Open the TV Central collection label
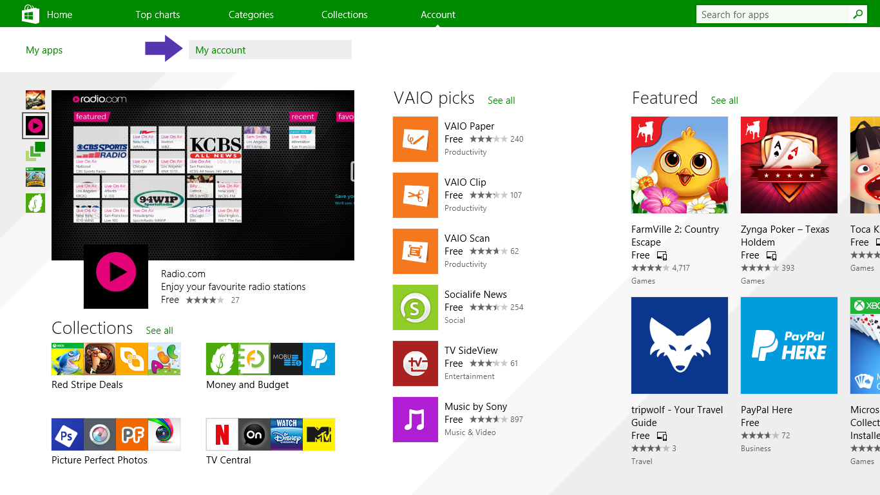This screenshot has height=495, width=880. point(229,460)
